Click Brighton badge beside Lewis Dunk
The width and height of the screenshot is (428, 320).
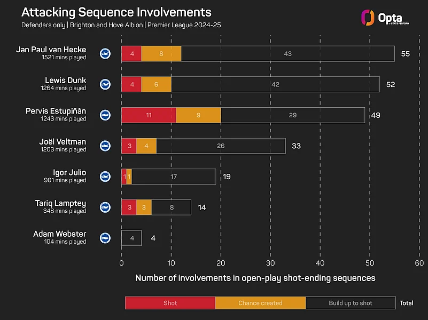click(x=105, y=84)
